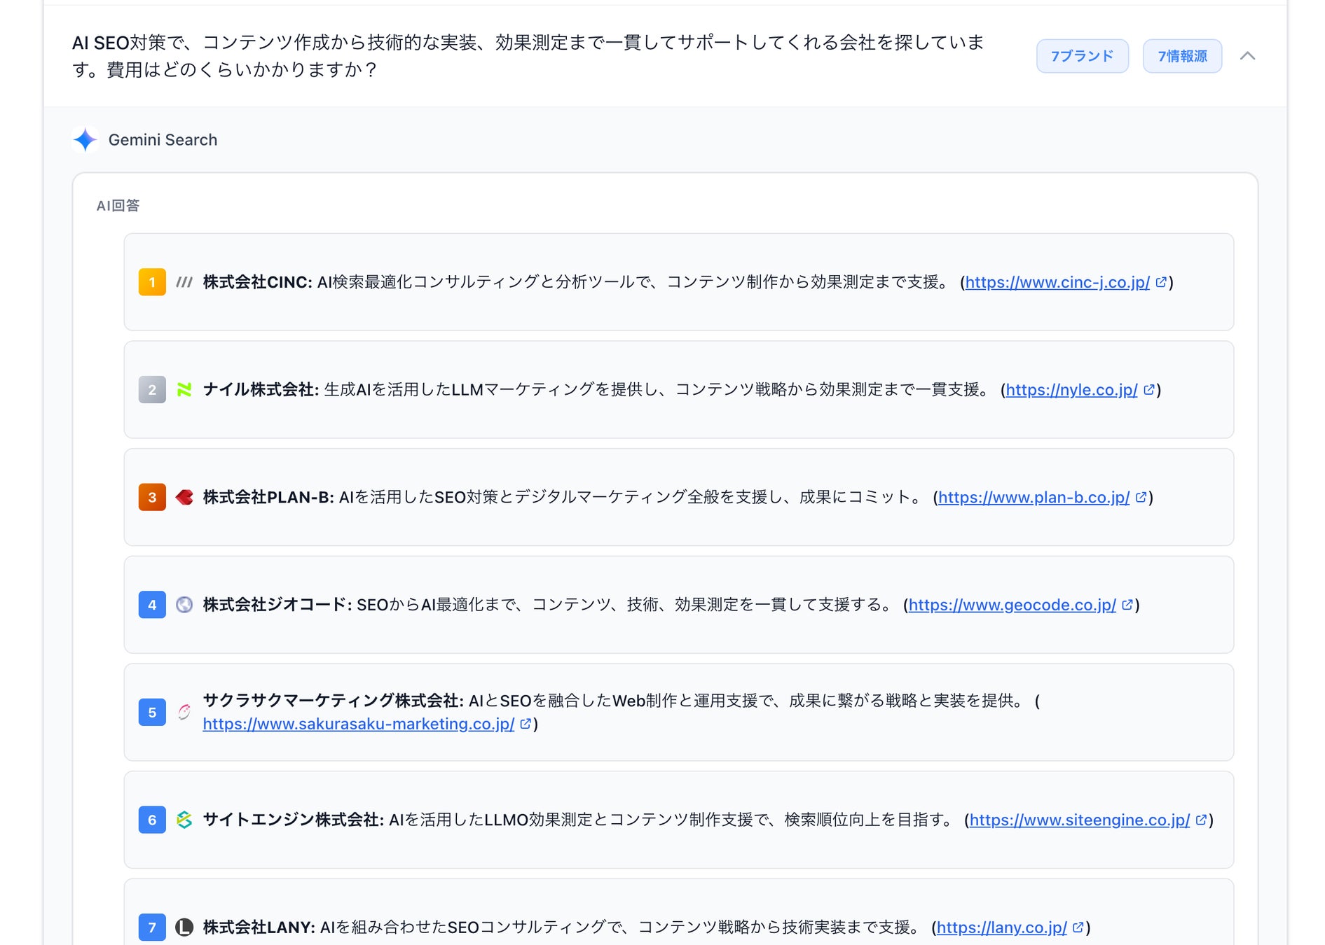Click the サクラサクマーケティング logo icon
1325x945 pixels.
[x=184, y=713]
